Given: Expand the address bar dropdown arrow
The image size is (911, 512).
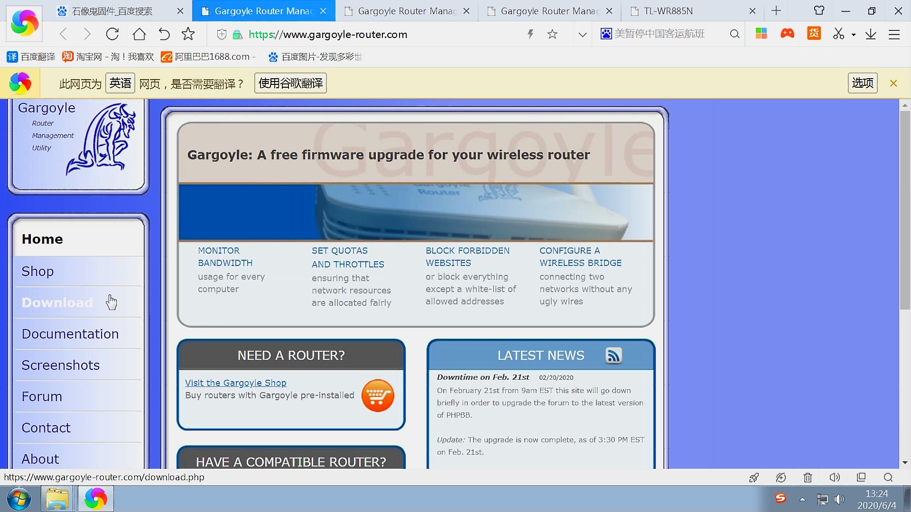Looking at the screenshot, I should tap(583, 35).
